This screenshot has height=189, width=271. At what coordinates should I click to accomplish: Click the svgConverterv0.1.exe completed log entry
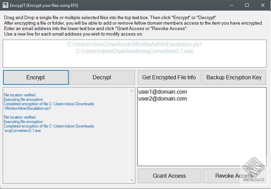coord(49,128)
